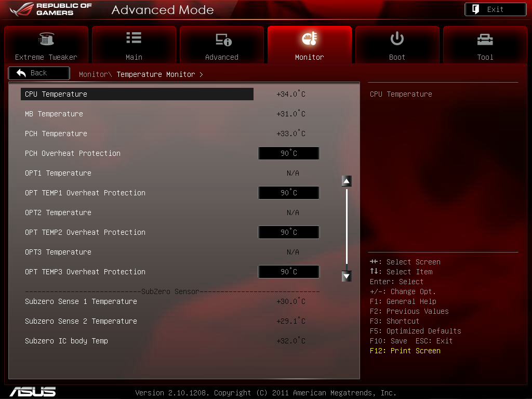532x399 pixels.
Task: Click the Back arrow icon
Action: click(x=21, y=73)
